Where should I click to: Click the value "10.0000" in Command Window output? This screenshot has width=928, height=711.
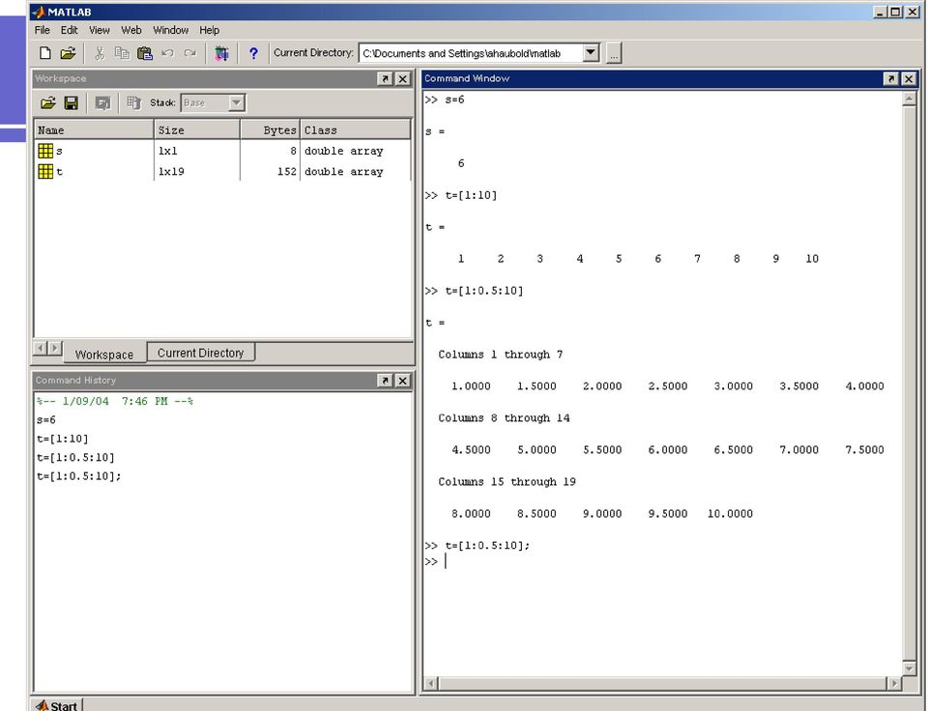(x=730, y=513)
